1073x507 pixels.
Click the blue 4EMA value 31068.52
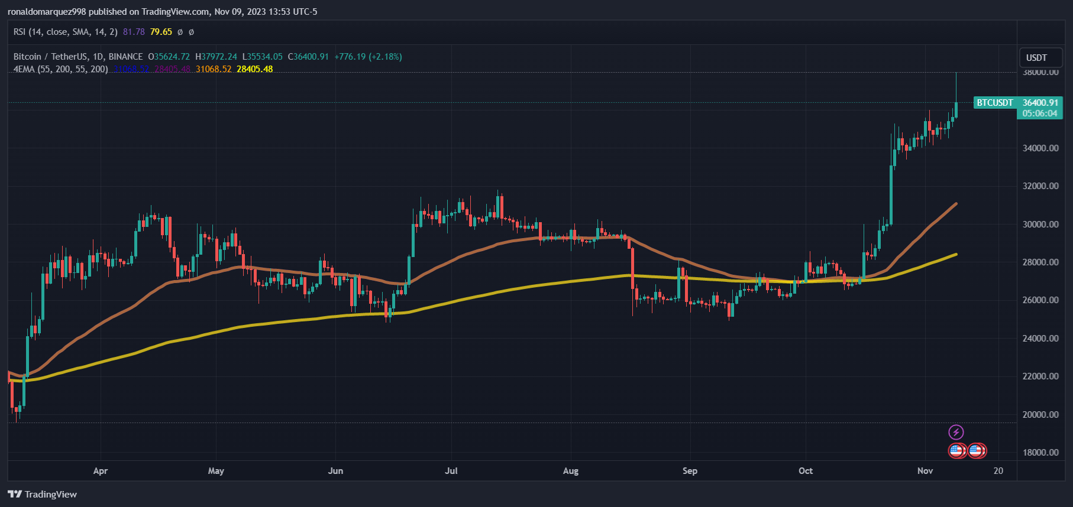point(131,69)
